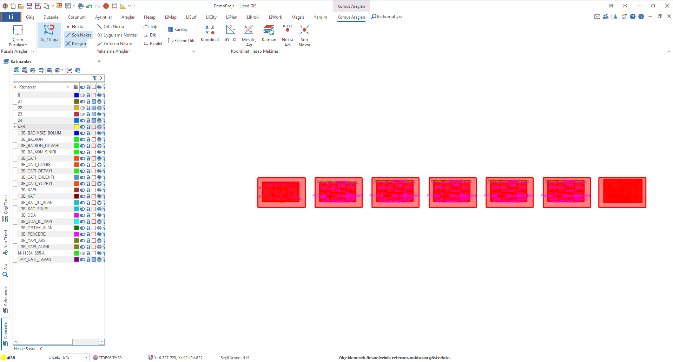
Task: Click yellow color swatch of #3B layer
Action: click(77, 127)
